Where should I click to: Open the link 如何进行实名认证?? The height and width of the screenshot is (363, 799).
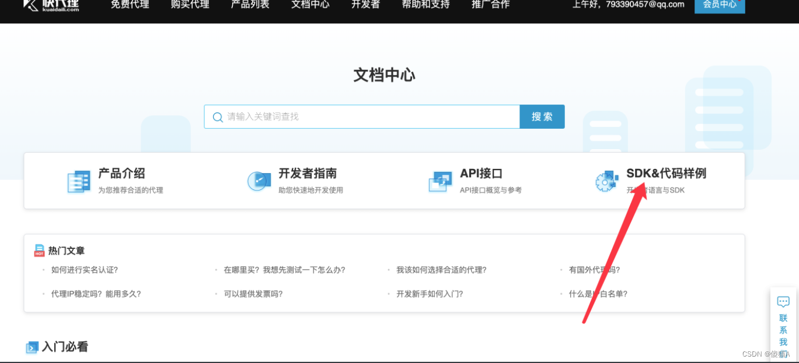coord(83,270)
